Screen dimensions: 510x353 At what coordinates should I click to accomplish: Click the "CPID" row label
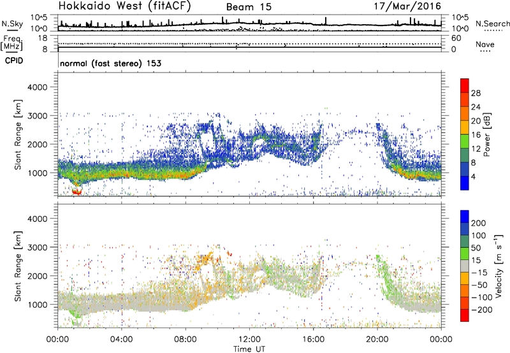click(14, 61)
